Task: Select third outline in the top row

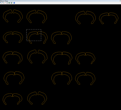Action: click(86, 17)
